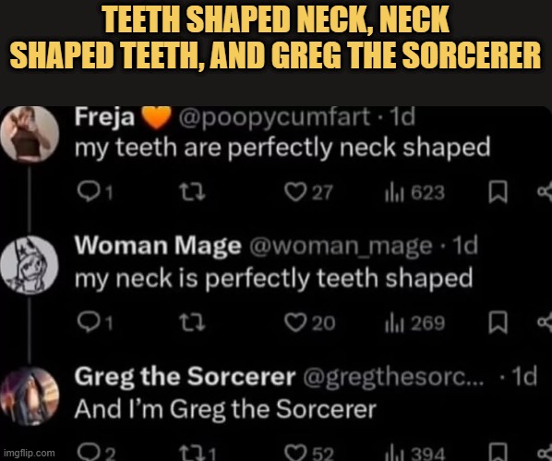
Task: Bookmark Woman Mage's tweet
Action: click(498, 322)
